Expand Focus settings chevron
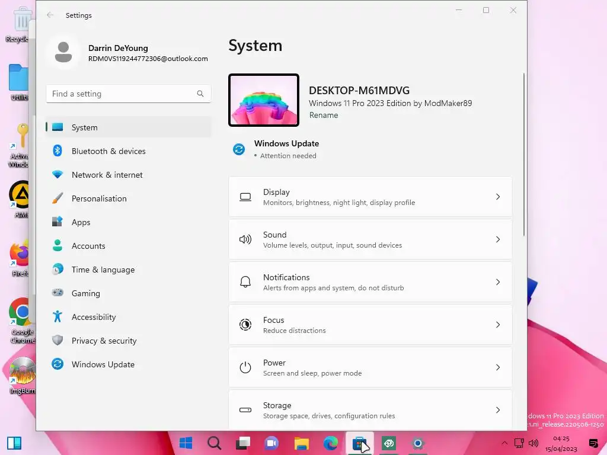Screen dimensions: 607x455 click(498, 325)
